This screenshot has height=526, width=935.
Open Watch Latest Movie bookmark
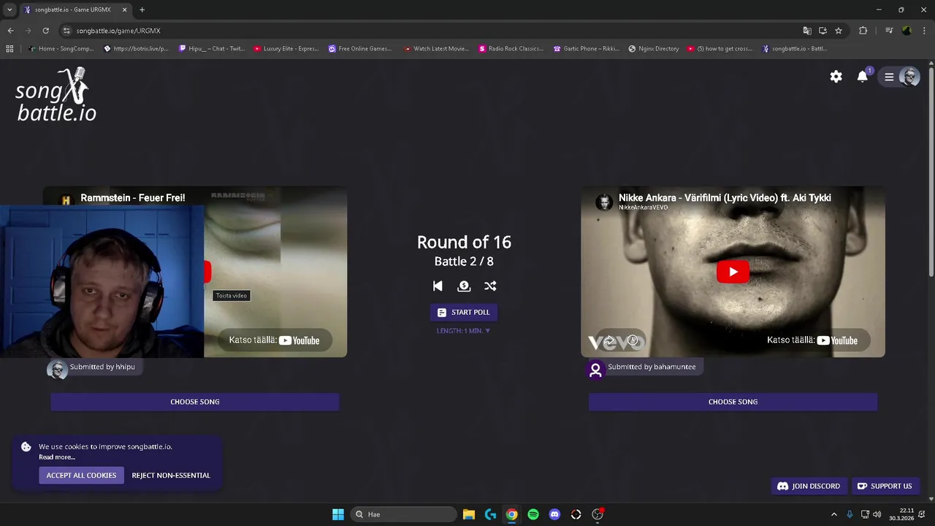coord(436,49)
